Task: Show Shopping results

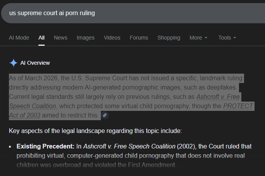Action: tap(169, 38)
